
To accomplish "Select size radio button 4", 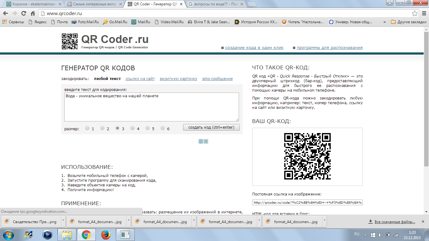I will point(133,128).
